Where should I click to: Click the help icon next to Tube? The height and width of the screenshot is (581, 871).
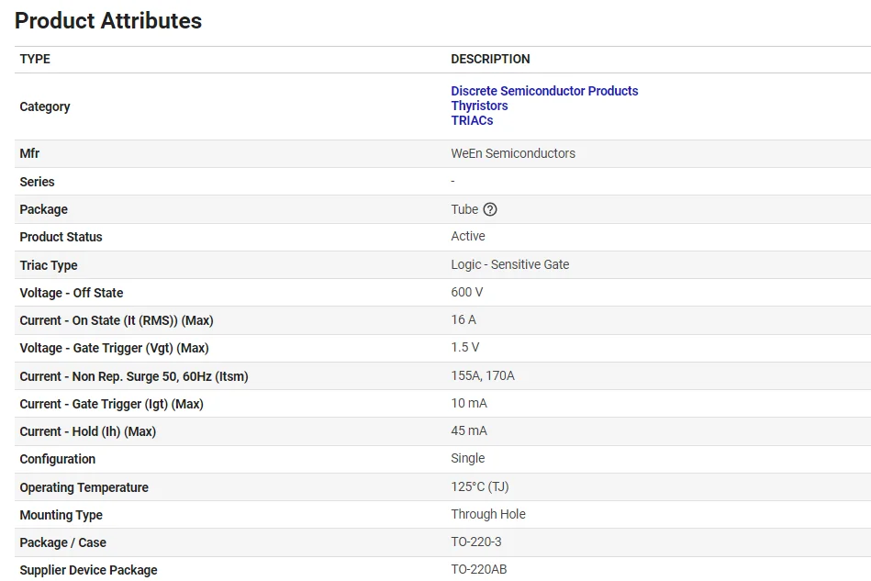(x=490, y=209)
